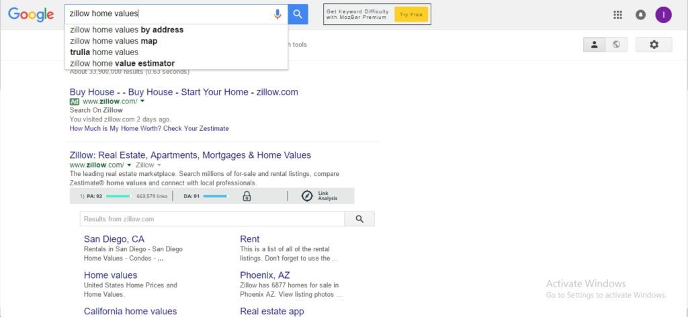Screen dimensions: 688x317
Task: Click the blue search magnifier button
Action: coord(298,14)
